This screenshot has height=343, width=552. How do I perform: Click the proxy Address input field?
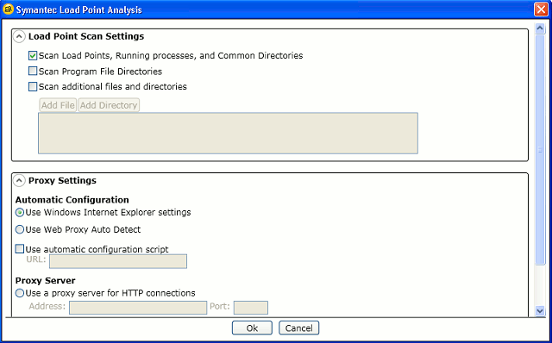point(138,308)
